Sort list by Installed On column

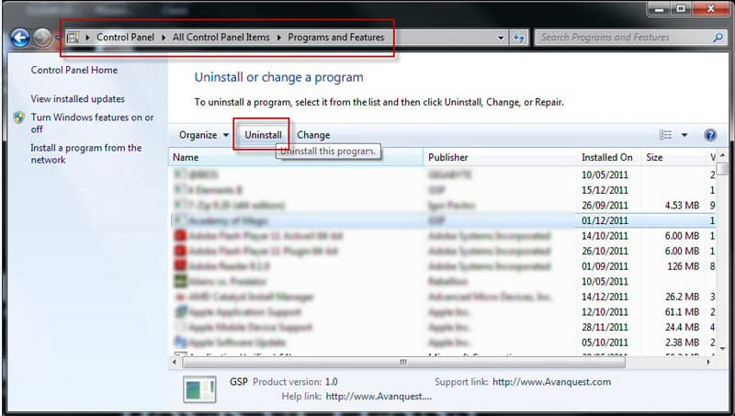pyautogui.click(x=606, y=157)
